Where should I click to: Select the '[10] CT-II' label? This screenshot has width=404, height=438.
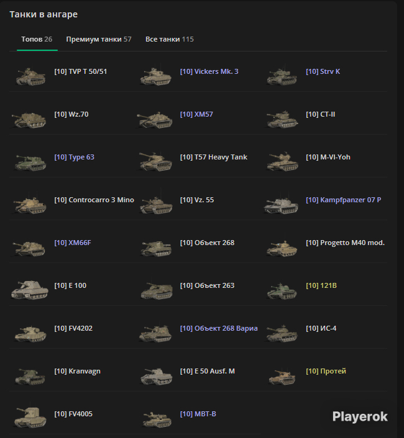click(x=320, y=114)
